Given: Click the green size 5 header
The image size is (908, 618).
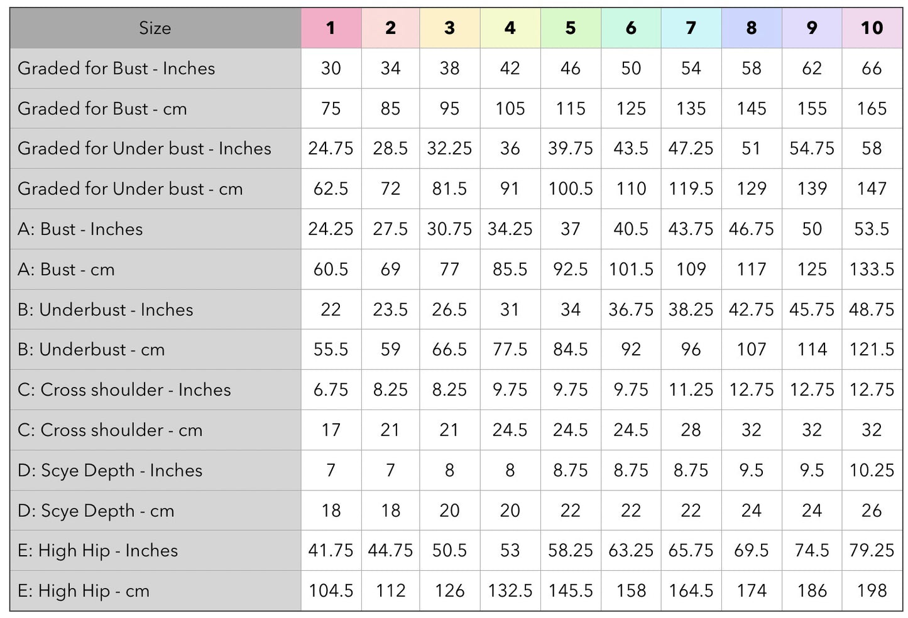Looking at the screenshot, I should pos(571,28).
